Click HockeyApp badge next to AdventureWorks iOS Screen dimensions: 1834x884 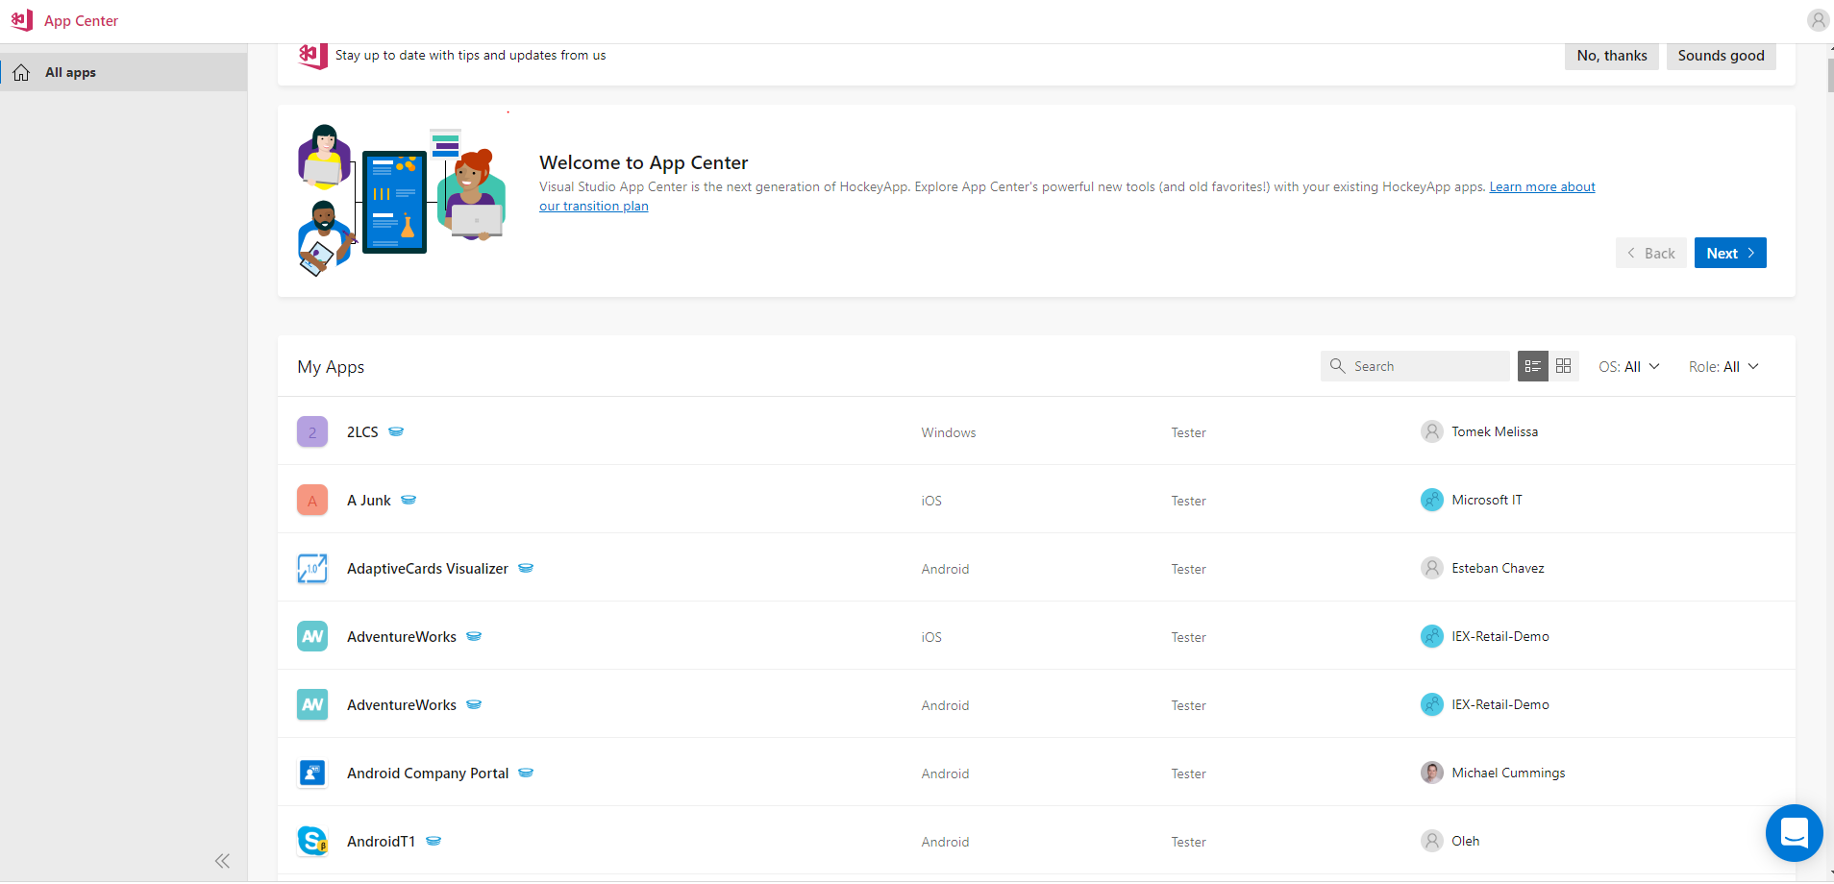coord(474,637)
